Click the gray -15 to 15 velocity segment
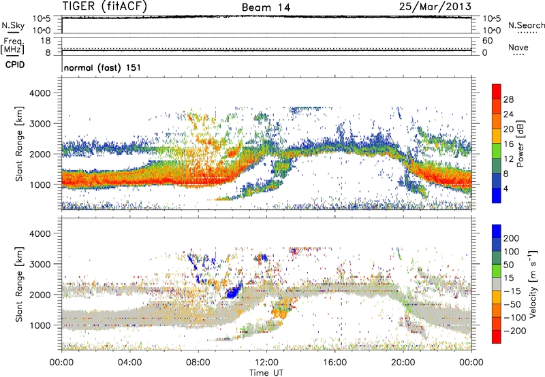The width and height of the screenshot is (545, 377). pos(497,284)
